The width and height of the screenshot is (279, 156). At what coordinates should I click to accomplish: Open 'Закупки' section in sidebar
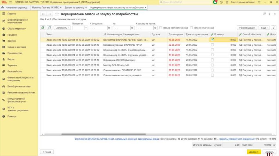point(12,41)
